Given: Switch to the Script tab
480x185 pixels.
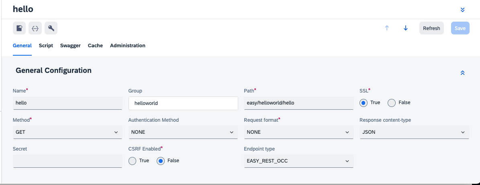Looking at the screenshot, I should (x=46, y=46).
